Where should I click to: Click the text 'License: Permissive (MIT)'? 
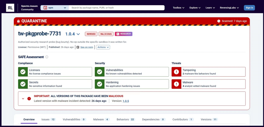pyautogui.click(x=32, y=47)
